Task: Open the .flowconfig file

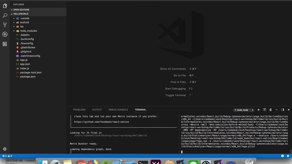Action: click(26, 43)
